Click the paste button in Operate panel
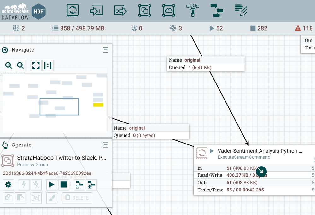Viewport: 315px width, 215px height. pyautogui.click(x=20, y=198)
